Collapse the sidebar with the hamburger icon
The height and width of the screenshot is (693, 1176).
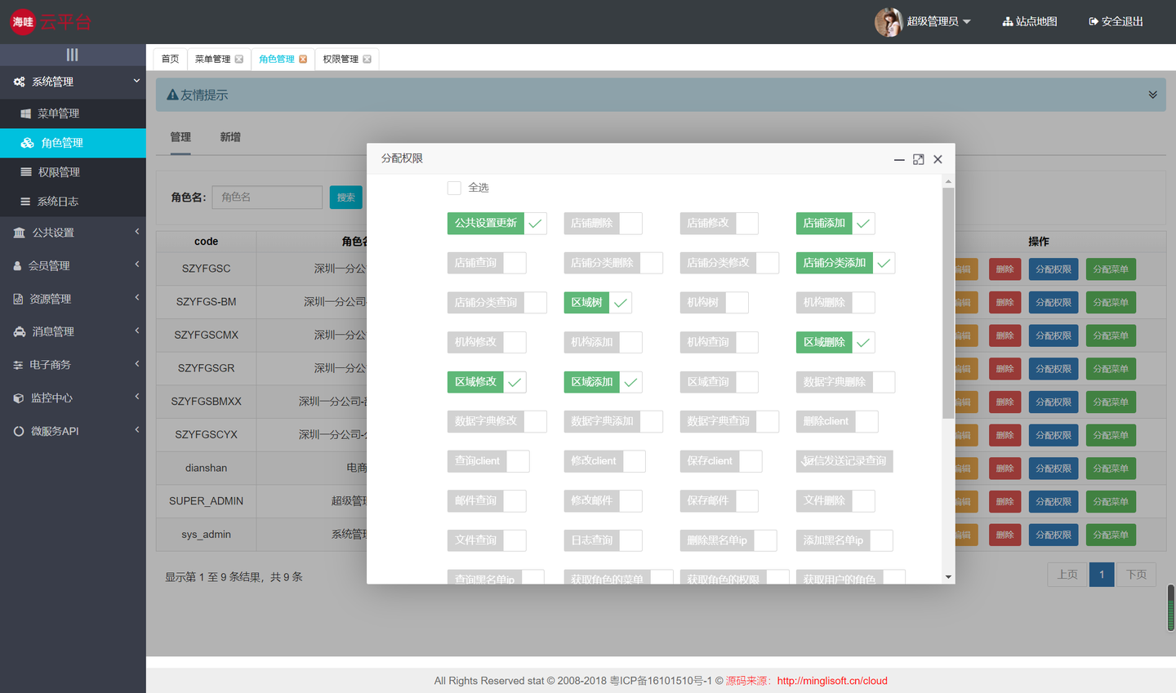pyautogui.click(x=73, y=54)
